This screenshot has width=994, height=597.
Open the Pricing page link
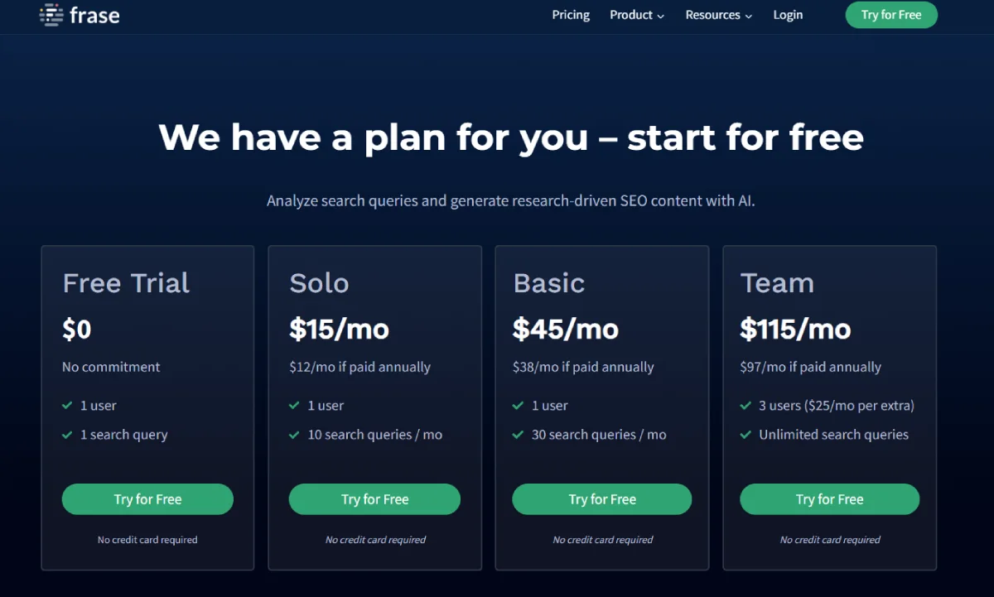(x=571, y=15)
